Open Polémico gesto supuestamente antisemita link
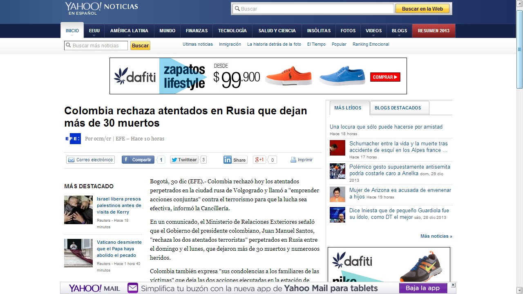This screenshot has width=523, height=294. point(400,170)
